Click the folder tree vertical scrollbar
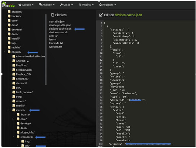Viewport: 196px width, 148px height. 46,50
